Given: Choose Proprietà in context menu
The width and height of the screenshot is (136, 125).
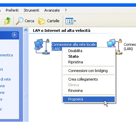Looking at the screenshot, I should coord(89,99).
